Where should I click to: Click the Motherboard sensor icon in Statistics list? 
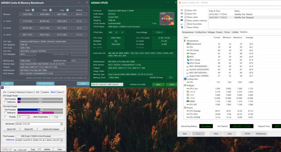(187, 44)
